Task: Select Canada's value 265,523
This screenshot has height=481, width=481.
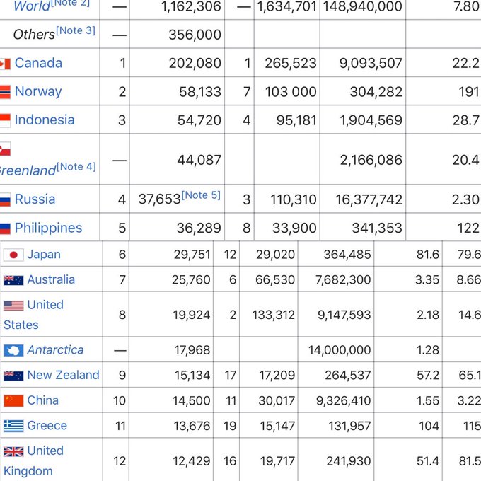Action: pyautogui.click(x=291, y=63)
